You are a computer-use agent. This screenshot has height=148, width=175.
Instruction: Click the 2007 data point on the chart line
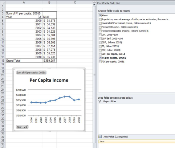(65, 96)
